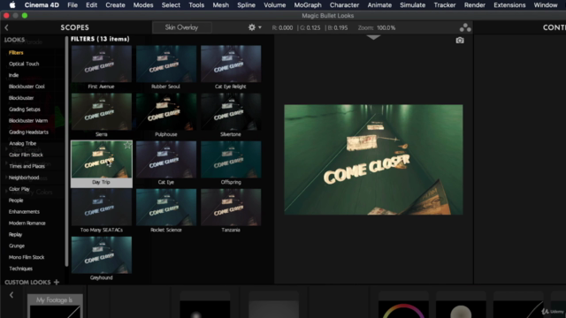
Task: Favorite the Day Trip look star
Action: pyautogui.click(x=127, y=145)
